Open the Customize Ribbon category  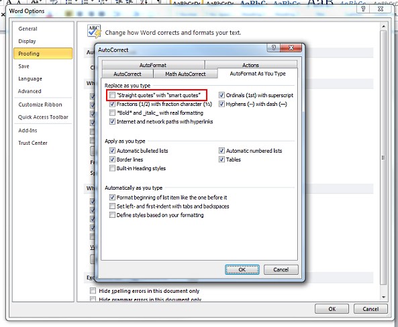click(40, 105)
